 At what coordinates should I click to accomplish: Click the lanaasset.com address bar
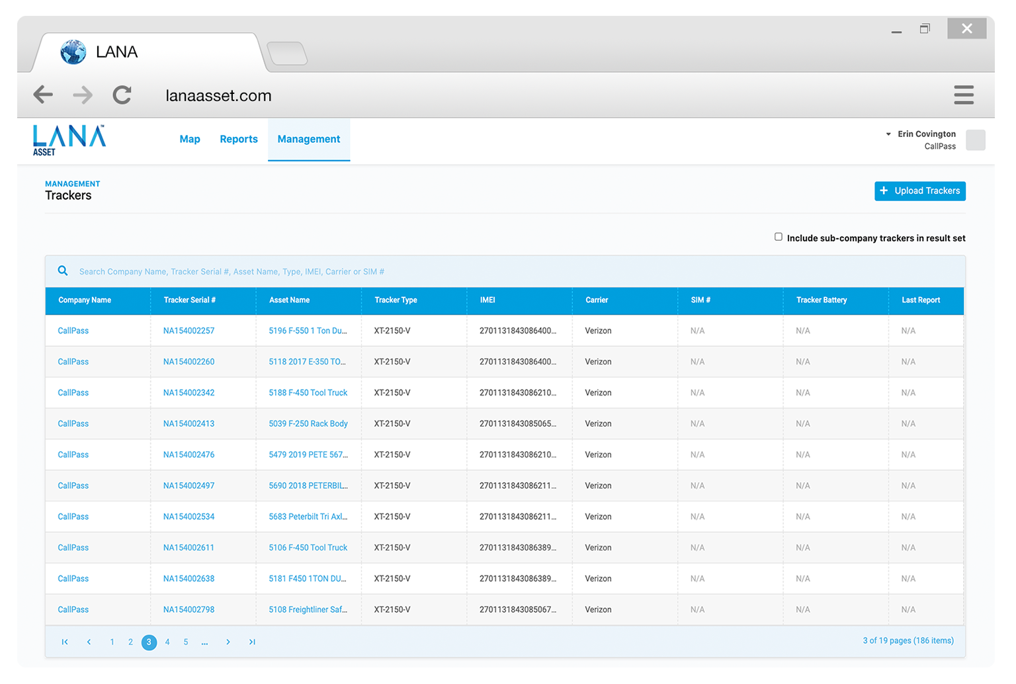pyautogui.click(x=218, y=95)
